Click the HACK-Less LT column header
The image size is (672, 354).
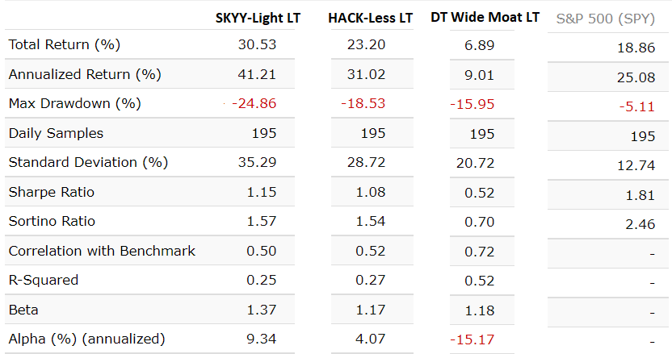coord(371,18)
